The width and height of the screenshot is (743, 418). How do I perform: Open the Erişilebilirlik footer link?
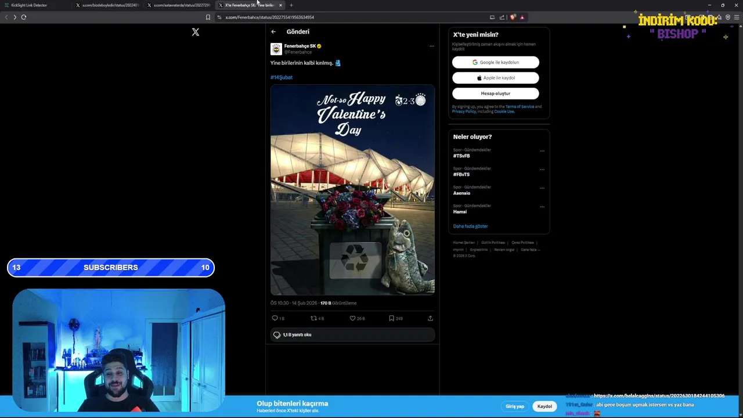(479, 250)
